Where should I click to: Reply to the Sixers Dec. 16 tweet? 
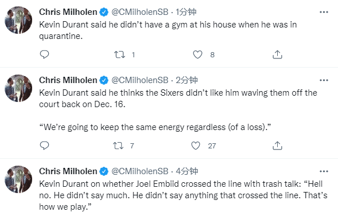pos(44,146)
